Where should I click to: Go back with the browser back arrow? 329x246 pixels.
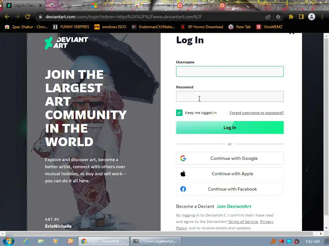7,17
